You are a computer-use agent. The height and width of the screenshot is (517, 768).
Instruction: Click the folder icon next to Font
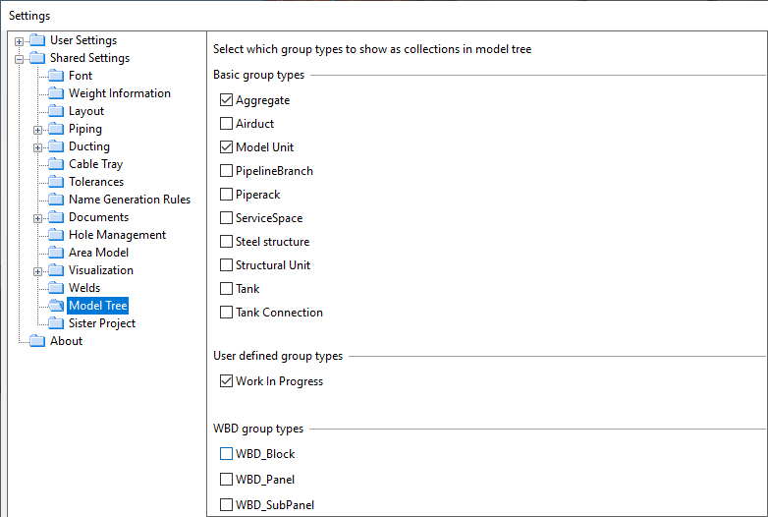[56, 76]
